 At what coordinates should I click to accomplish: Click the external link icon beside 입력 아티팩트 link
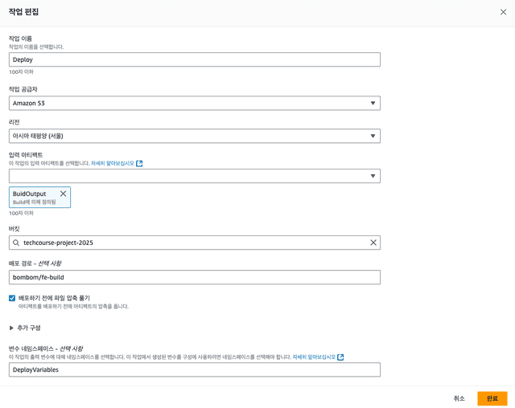139,163
